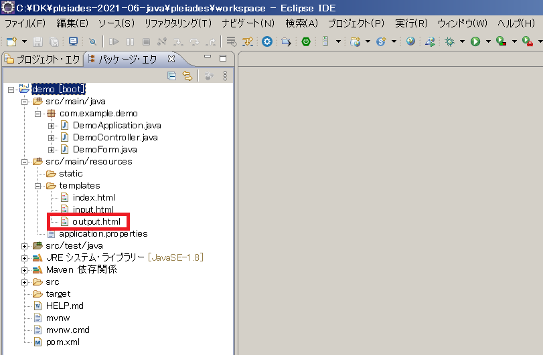Open the ファイル(F) menu

[x=25, y=23]
